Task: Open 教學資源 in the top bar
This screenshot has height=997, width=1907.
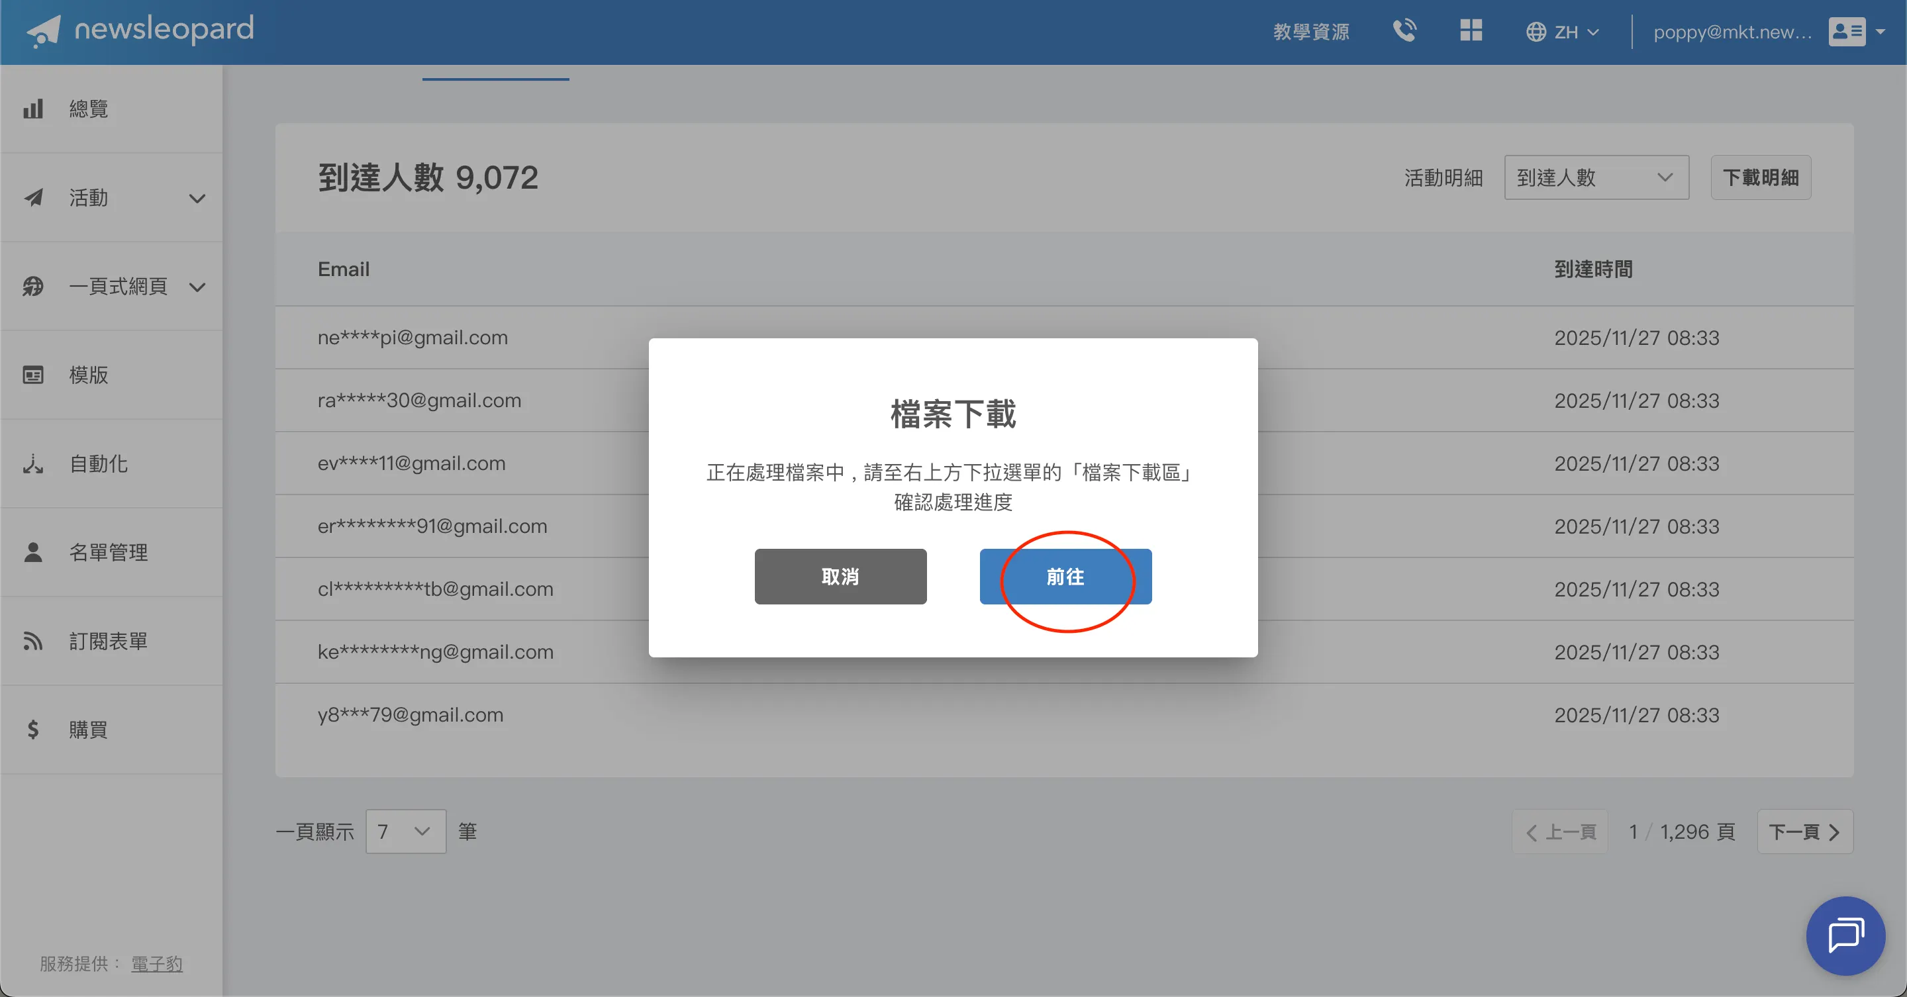Action: coord(1311,32)
